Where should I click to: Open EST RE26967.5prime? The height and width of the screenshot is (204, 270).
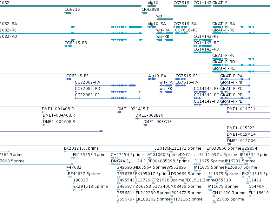[x=241, y=167]
